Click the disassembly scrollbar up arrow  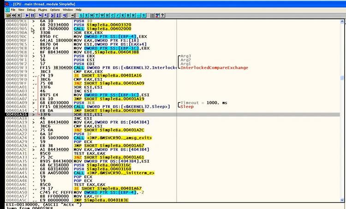coord(342,22)
